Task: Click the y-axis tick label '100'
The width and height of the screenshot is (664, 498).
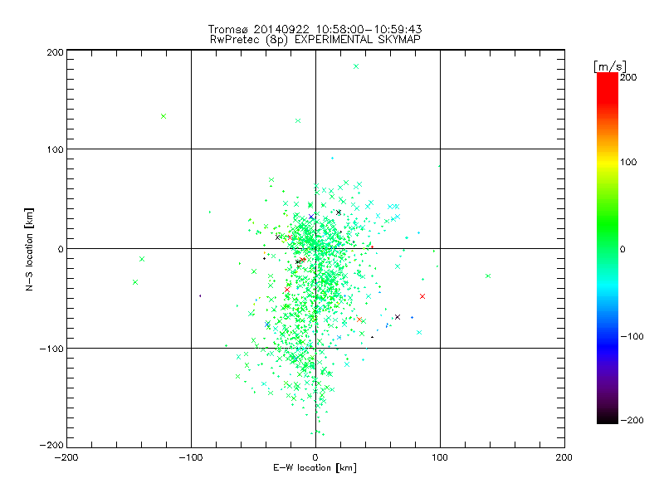Action: pos(55,149)
